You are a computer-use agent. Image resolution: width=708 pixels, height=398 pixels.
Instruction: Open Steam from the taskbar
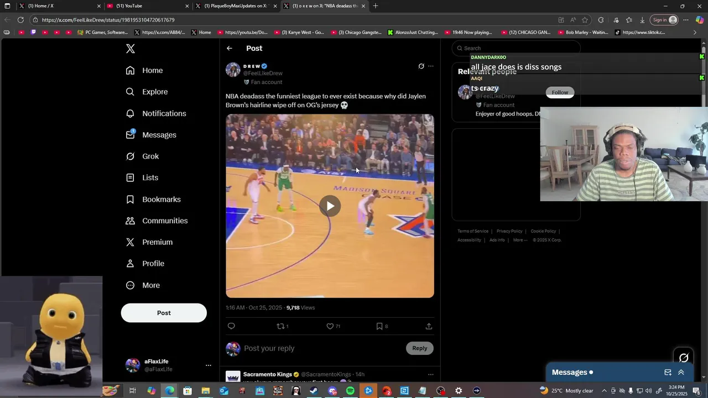tap(314, 391)
